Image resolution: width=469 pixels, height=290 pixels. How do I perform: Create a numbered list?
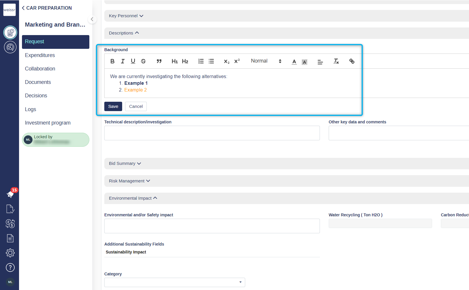[x=201, y=61]
